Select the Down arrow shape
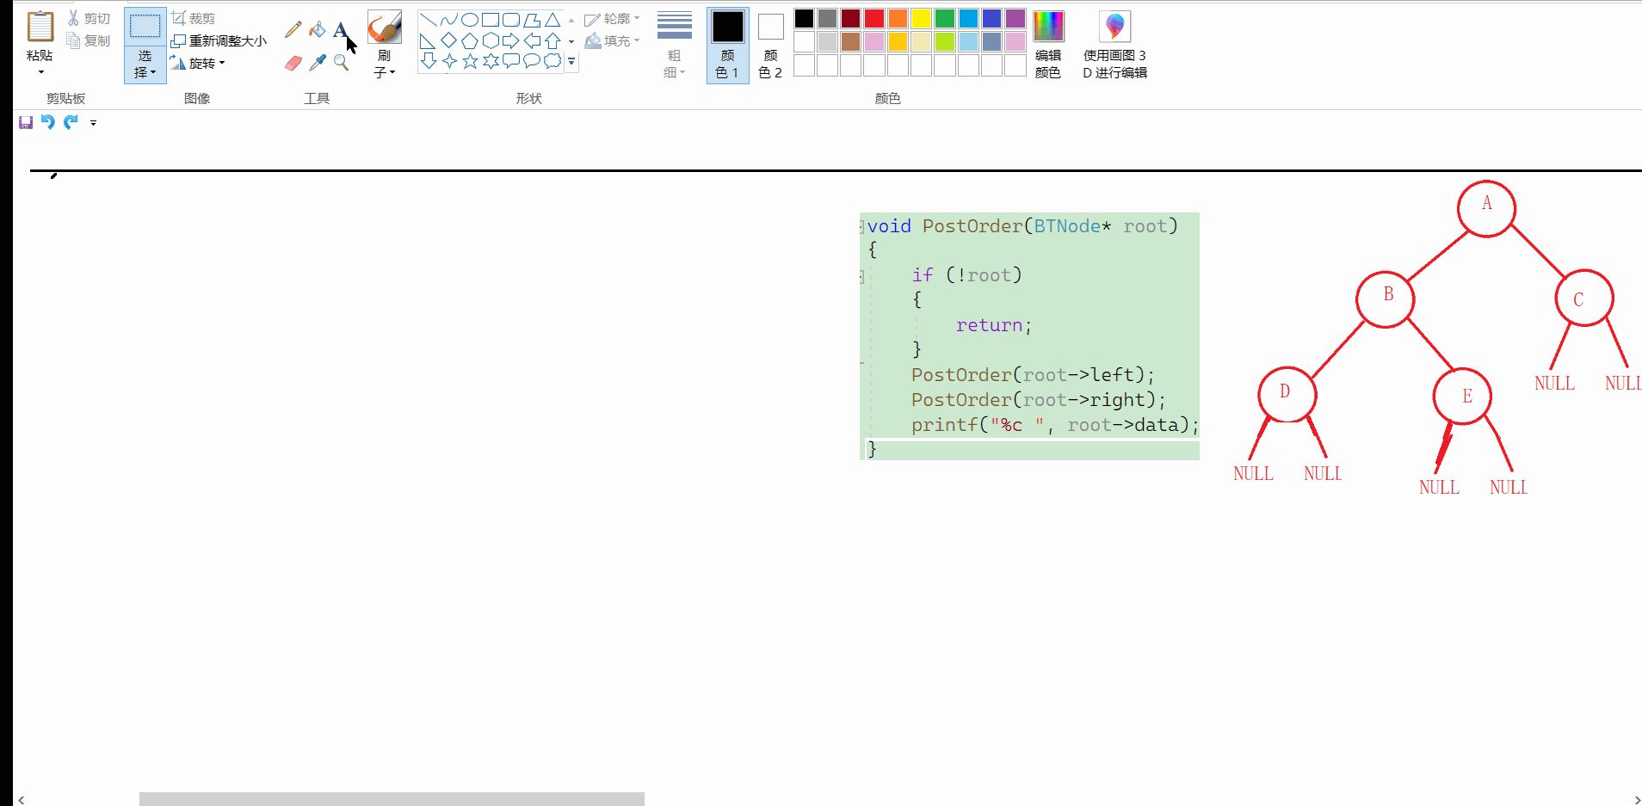The width and height of the screenshot is (1642, 806). point(429,61)
